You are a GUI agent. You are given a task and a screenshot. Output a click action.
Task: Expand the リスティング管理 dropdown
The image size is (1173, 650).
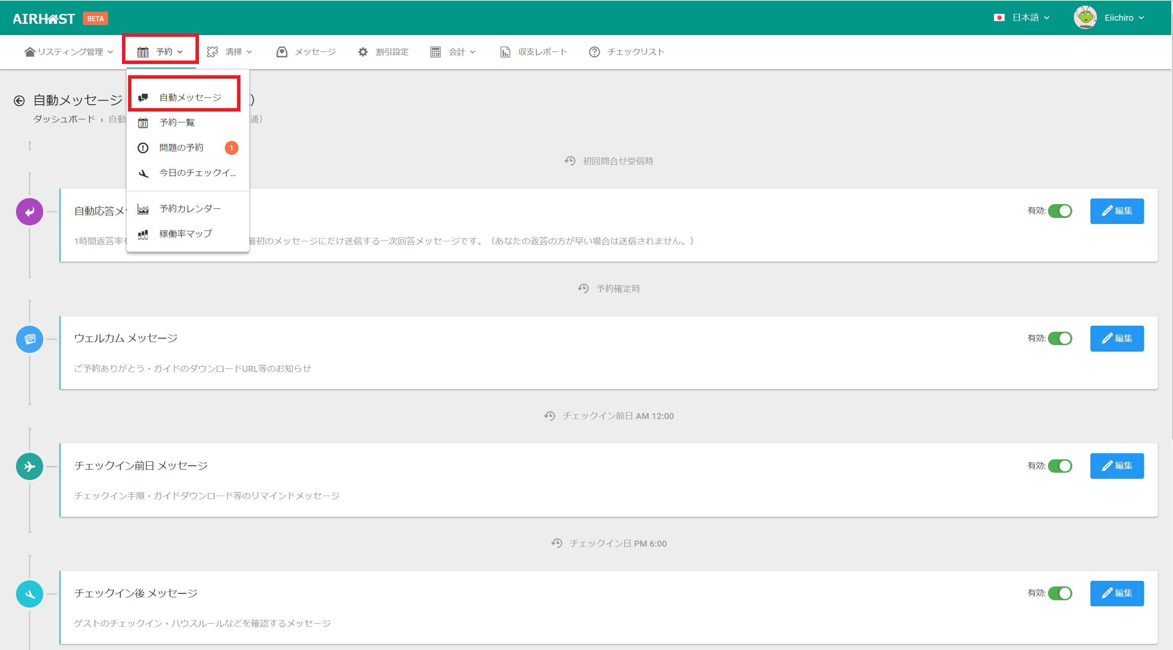pyautogui.click(x=69, y=52)
